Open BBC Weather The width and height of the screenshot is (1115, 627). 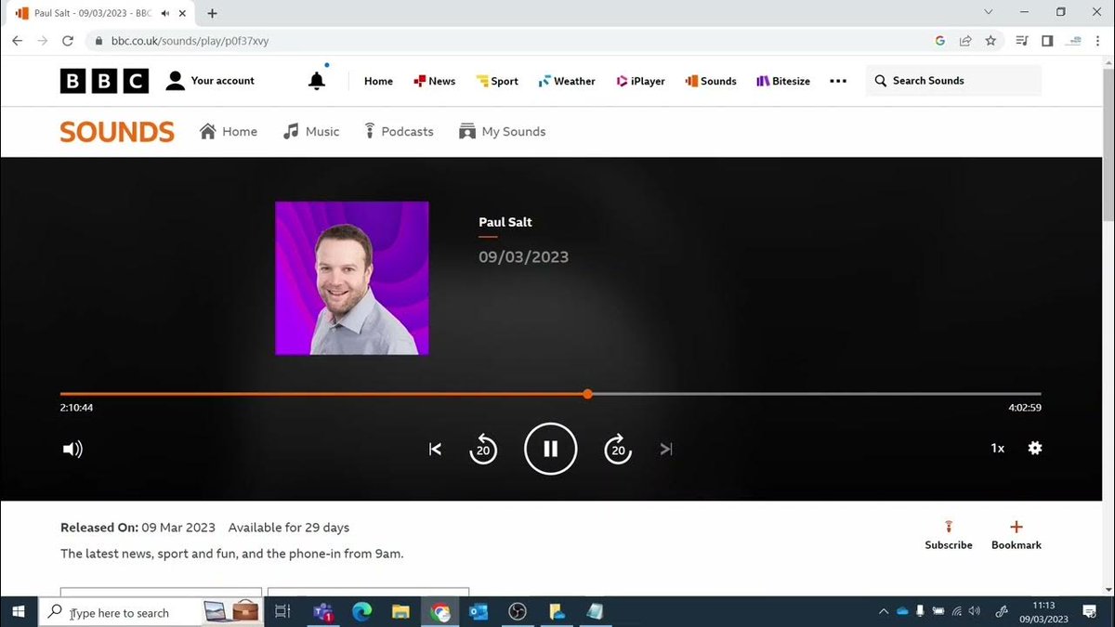[x=567, y=81]
